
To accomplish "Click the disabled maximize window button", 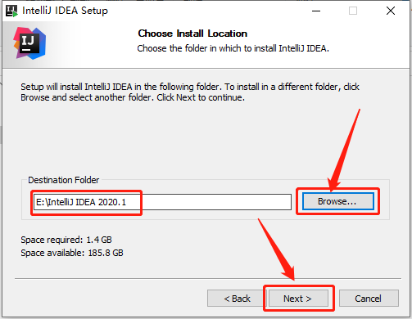I will (353, 11).
